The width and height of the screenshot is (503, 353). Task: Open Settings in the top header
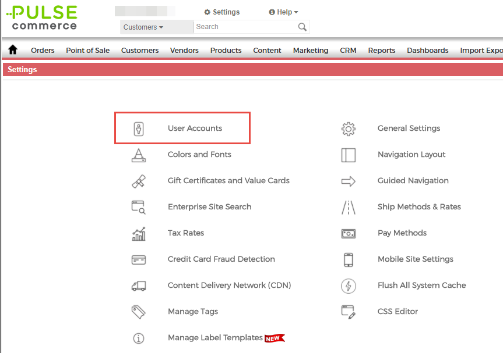222,12
